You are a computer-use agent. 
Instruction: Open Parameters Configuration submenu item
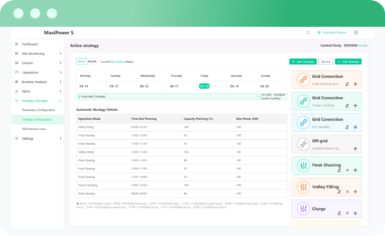click(x=38, y=110)
